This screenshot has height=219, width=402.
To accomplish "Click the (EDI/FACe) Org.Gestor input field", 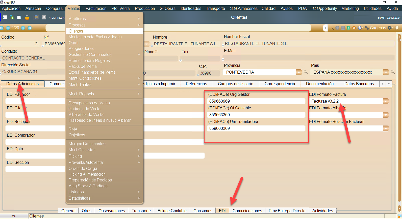I will (256, 101).
